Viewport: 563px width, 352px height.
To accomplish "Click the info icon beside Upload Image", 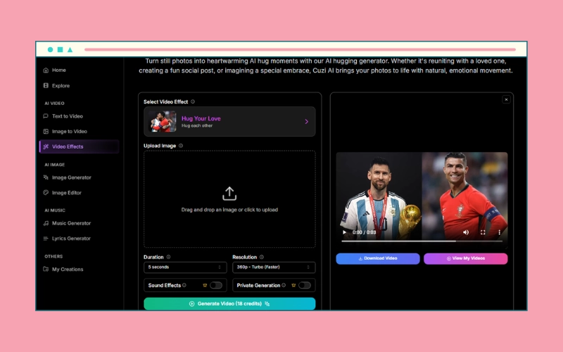I will pos(181,146).
